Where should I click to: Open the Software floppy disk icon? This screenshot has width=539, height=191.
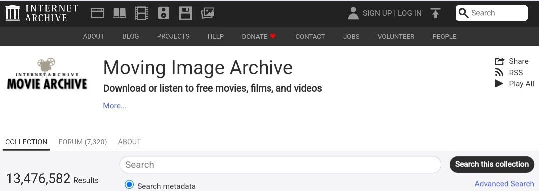(x=186, y=13)
